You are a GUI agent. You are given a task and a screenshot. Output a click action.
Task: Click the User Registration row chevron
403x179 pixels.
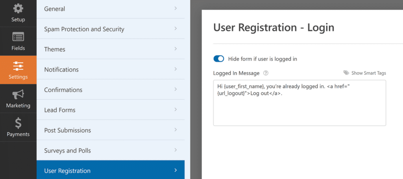click(176, 170)
